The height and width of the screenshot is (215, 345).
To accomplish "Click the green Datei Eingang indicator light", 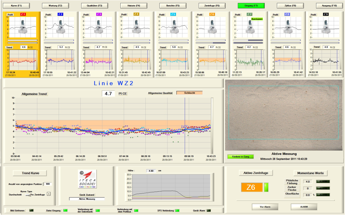I will coord(65,210).
